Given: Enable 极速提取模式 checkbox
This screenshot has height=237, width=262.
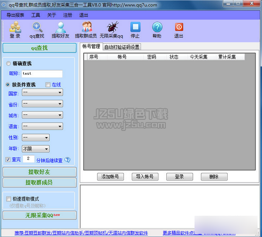Looking at the screenshot, I should 8,199.
